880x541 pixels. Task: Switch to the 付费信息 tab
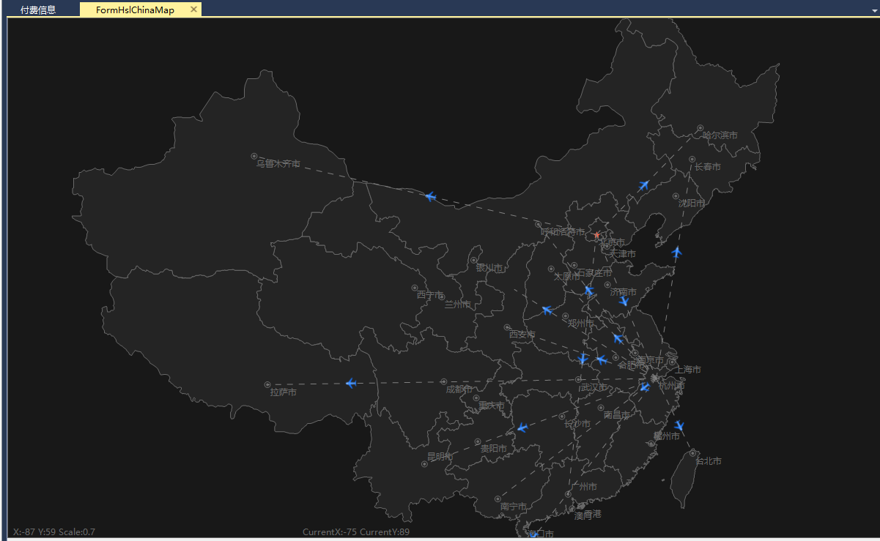pos(38,10)
